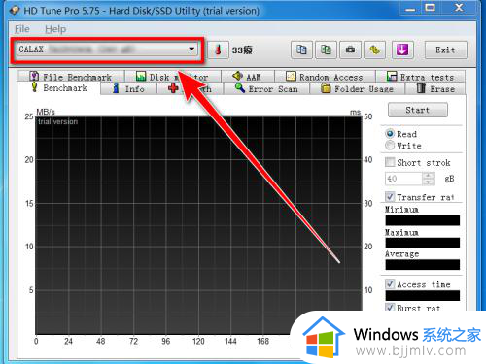Click the trash icon on Erase tab
The height and width of the screenshot is (364, 486).
(421, 88)
